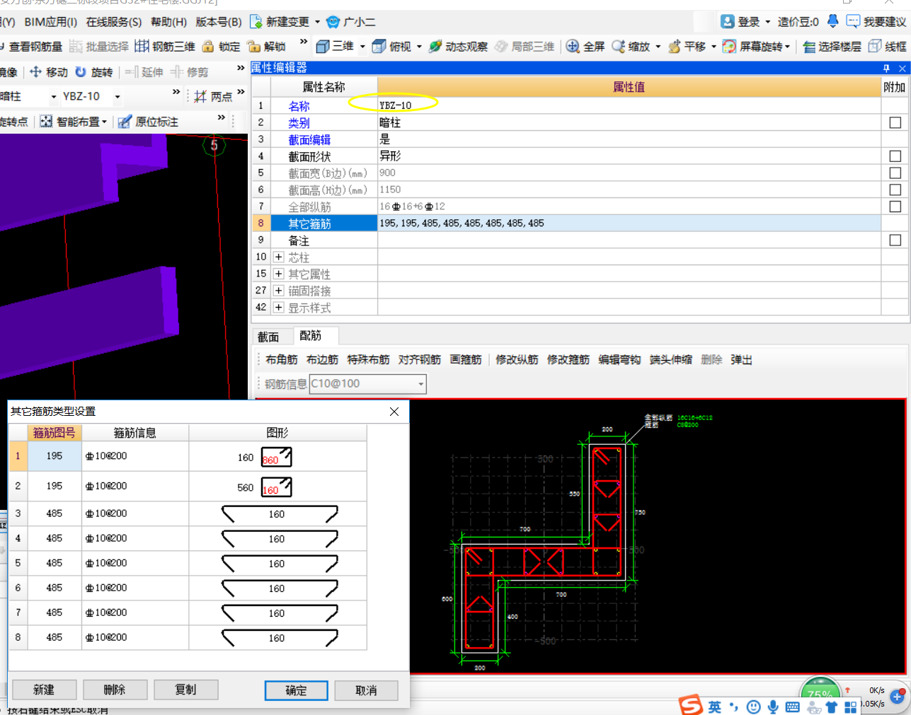Expand the 其它属性 property group
Image resolution: width=911 pixels, height=715 pixels.
(279, 274)
